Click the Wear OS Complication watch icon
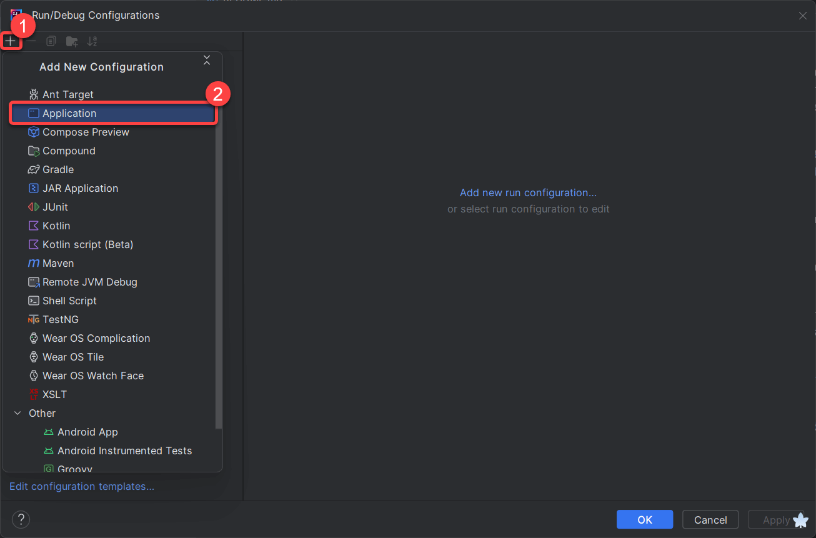816x538 pixels. (x=34, y=338)
